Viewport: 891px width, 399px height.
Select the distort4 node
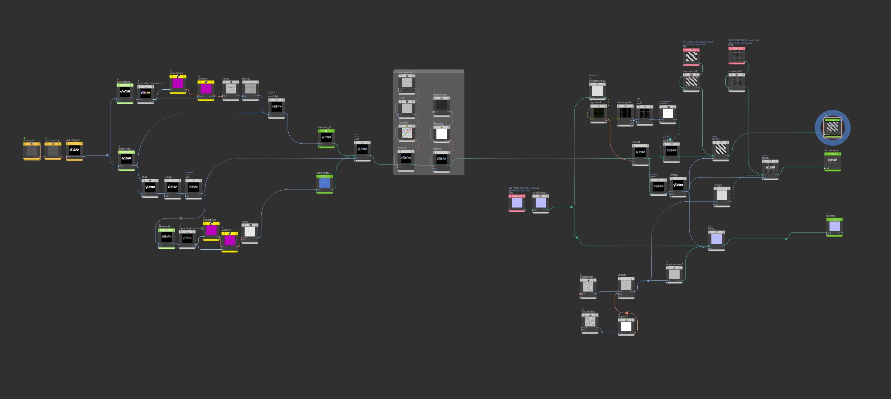pyautogui.click(x=406, y=161)
